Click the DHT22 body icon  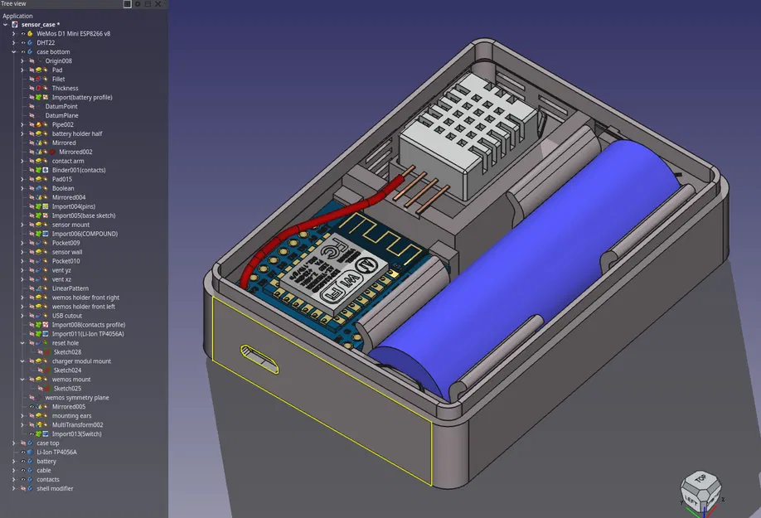[30, 42]
